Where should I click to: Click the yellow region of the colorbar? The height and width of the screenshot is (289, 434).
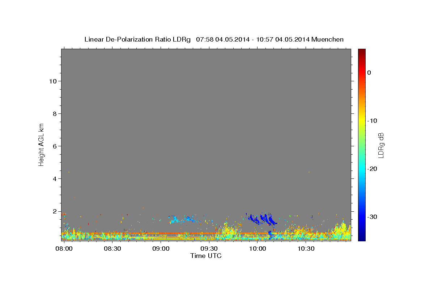[x=362, y=119]
